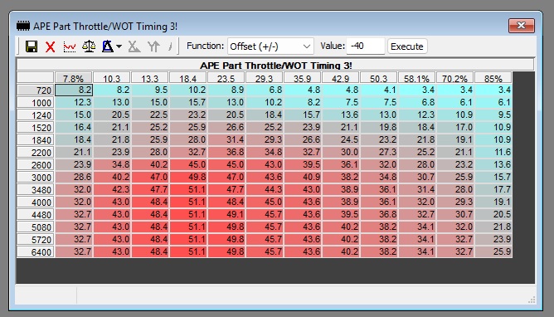The height and width of the screenshot is (317, 554).
Task: Click the chip icon in title bar
Action: pos(23,26)
